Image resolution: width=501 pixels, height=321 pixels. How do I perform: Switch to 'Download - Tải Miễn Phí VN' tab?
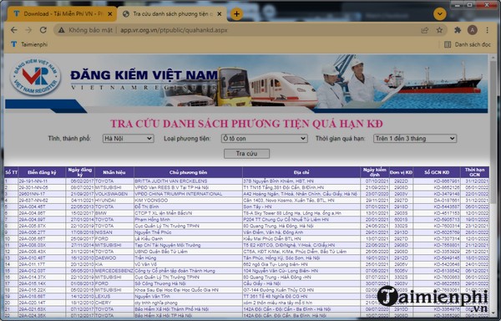point(62,13)
